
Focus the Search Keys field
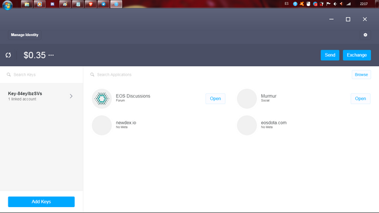(x=41, y=75)
